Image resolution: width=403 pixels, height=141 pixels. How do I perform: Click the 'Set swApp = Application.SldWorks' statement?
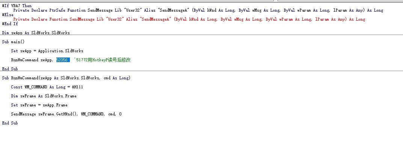coord(47,51)
